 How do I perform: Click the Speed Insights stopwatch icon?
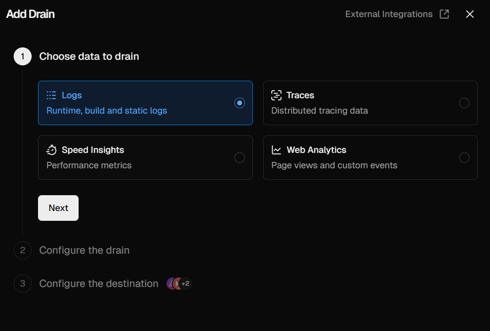coord(51,150)
